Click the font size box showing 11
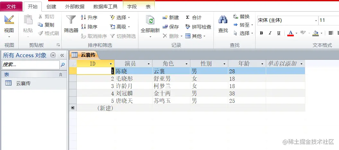This screenshot has width=339, height=150. click(x=329, y=20)
